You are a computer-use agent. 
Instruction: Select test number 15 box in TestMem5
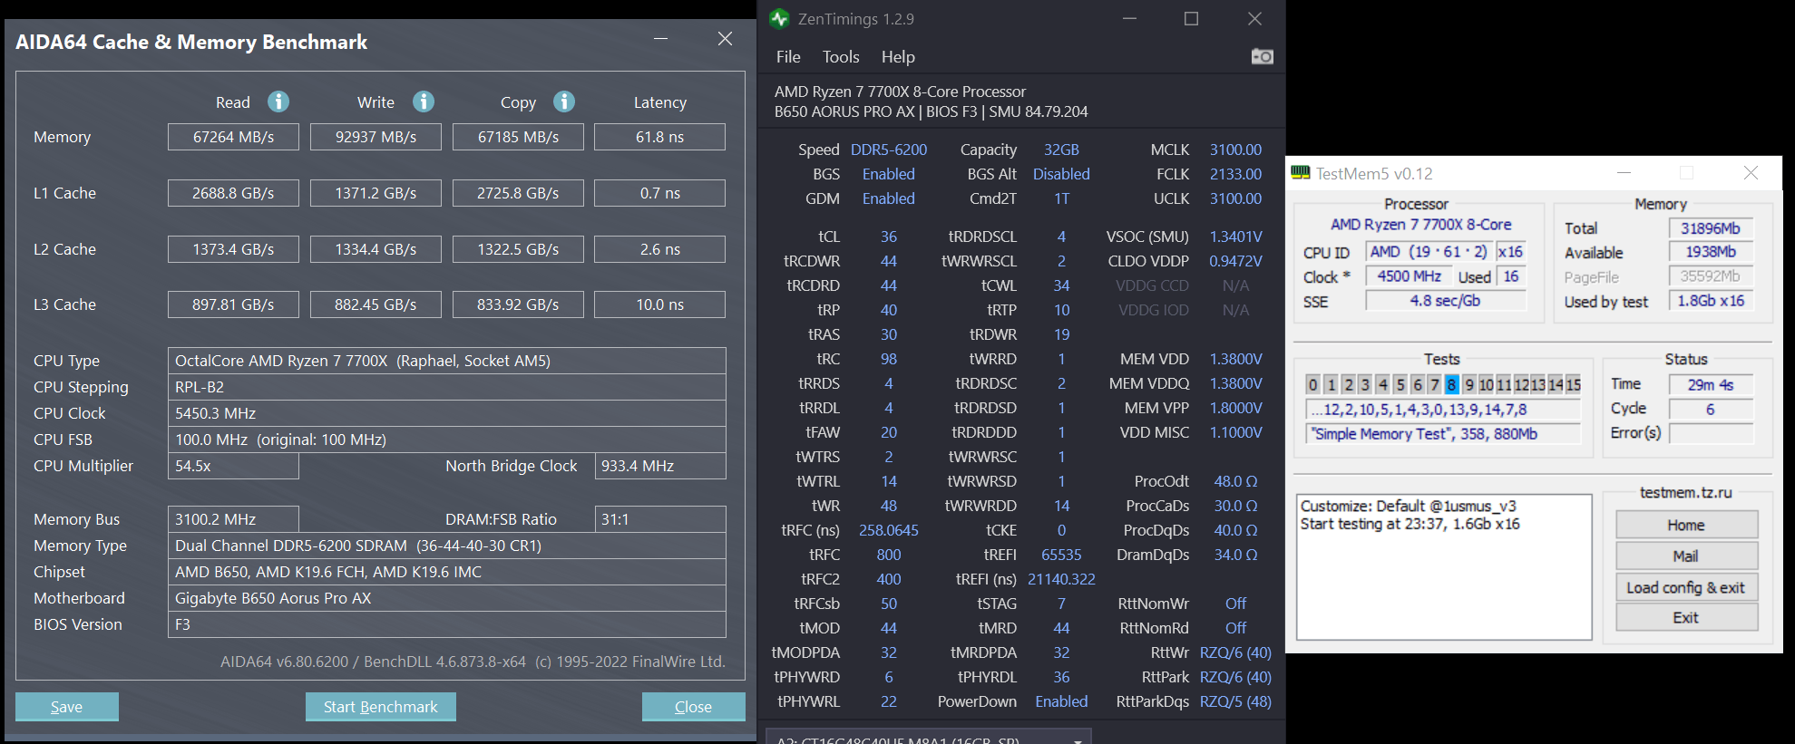point(1574,384)
